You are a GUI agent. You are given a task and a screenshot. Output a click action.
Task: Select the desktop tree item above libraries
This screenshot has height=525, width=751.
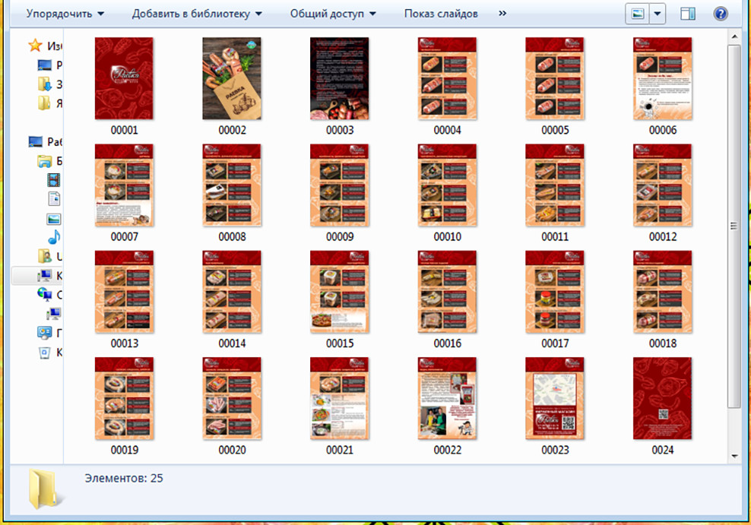click(35, 141)
